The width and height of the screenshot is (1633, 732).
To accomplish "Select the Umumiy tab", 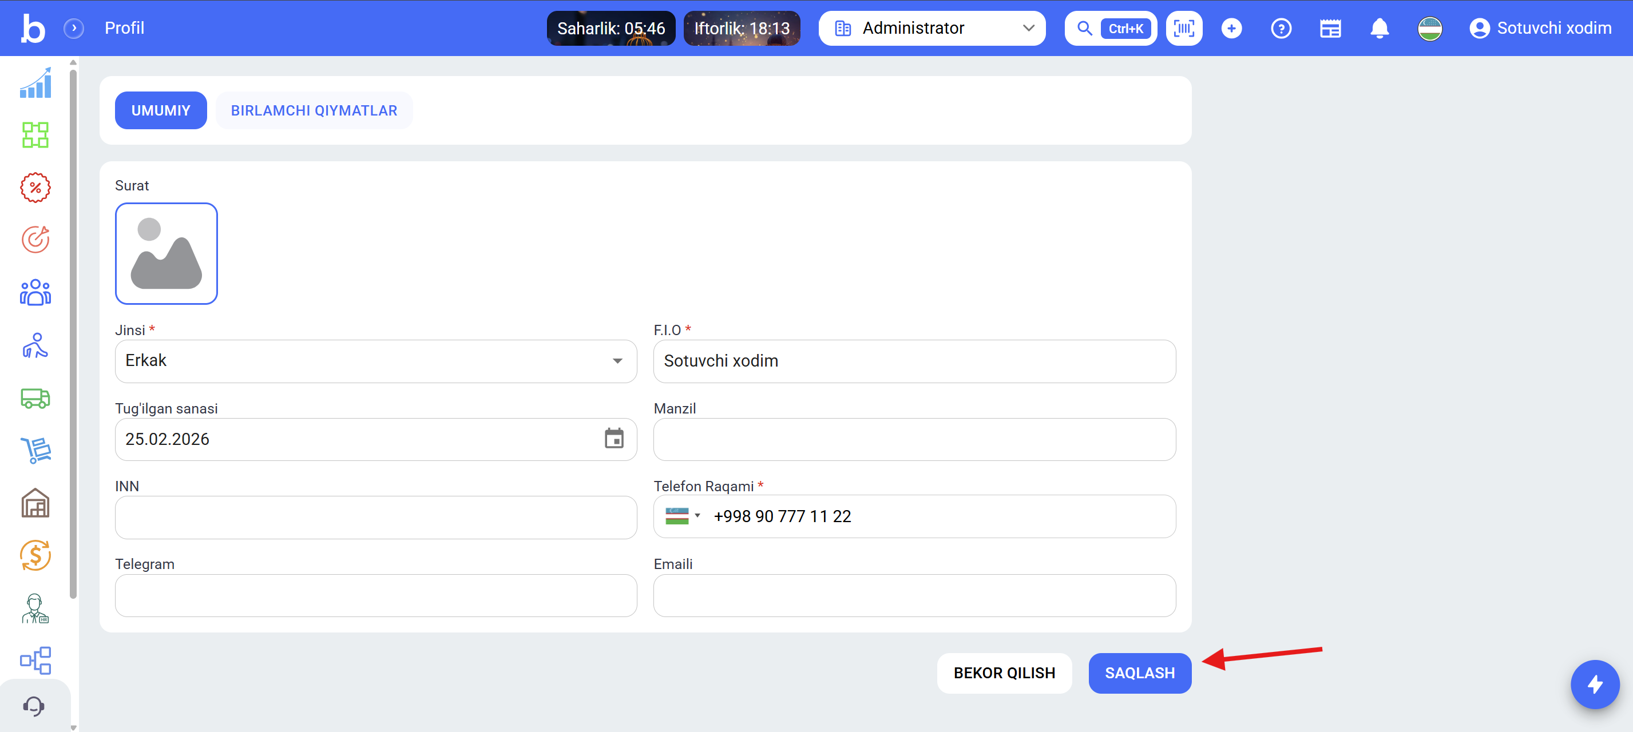I will 160,110.
